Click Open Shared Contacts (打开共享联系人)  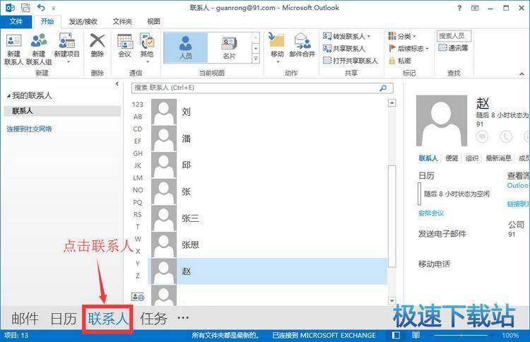coord(351,61)
